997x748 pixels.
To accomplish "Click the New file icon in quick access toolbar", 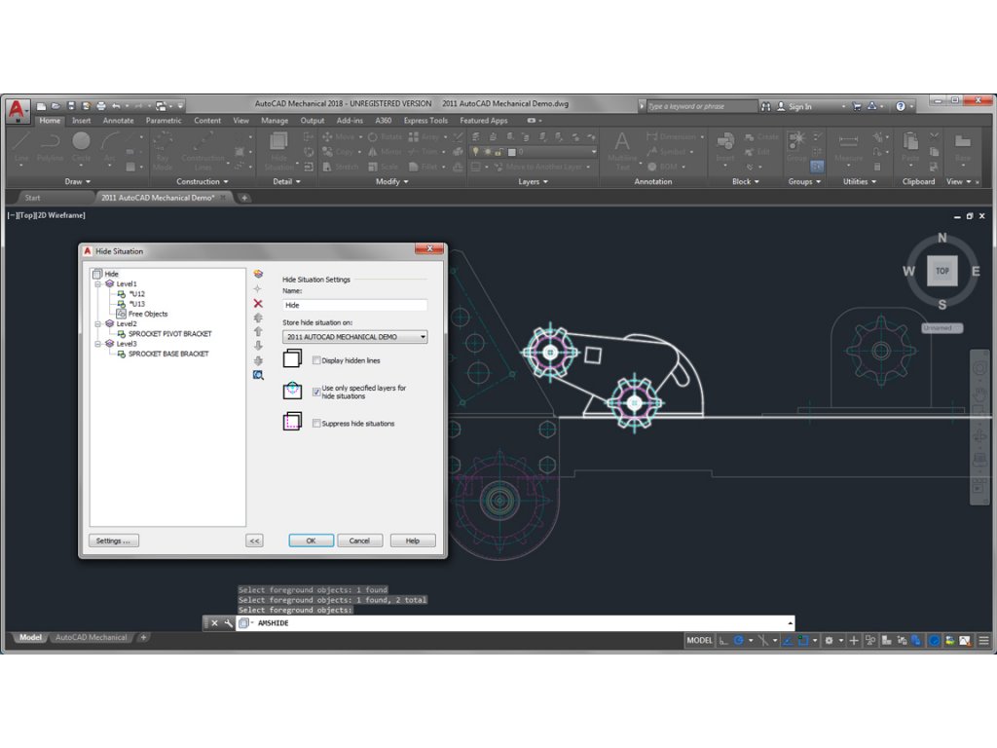I will 41,106.
